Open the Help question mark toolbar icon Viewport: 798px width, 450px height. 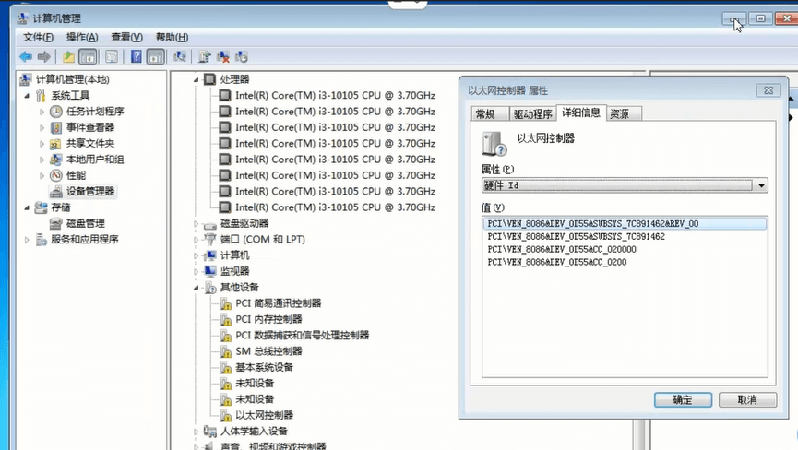pyautogui.click(x=136, y=57)
